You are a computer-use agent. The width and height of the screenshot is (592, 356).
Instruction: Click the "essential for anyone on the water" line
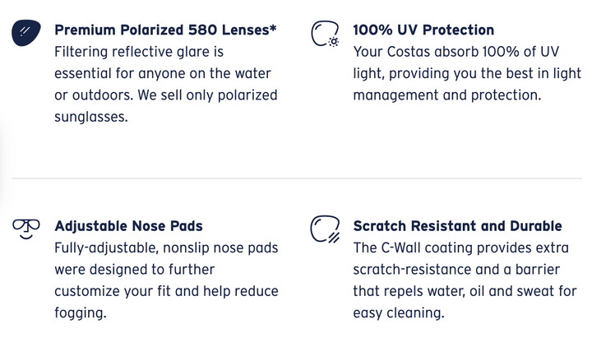[x=163, y=73]
